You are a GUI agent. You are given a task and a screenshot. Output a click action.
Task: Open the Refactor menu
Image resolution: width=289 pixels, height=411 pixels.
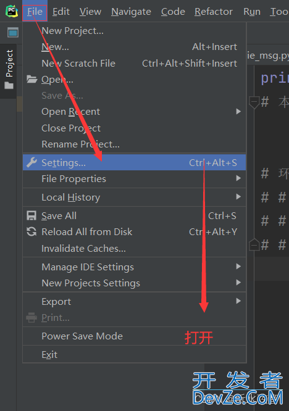[214, 12]
